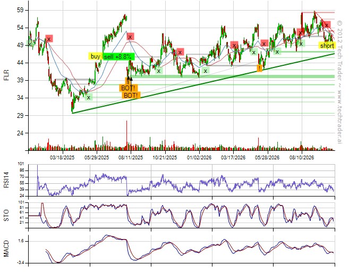
Task: Click the yellow buy signal label
Action: 96,56
